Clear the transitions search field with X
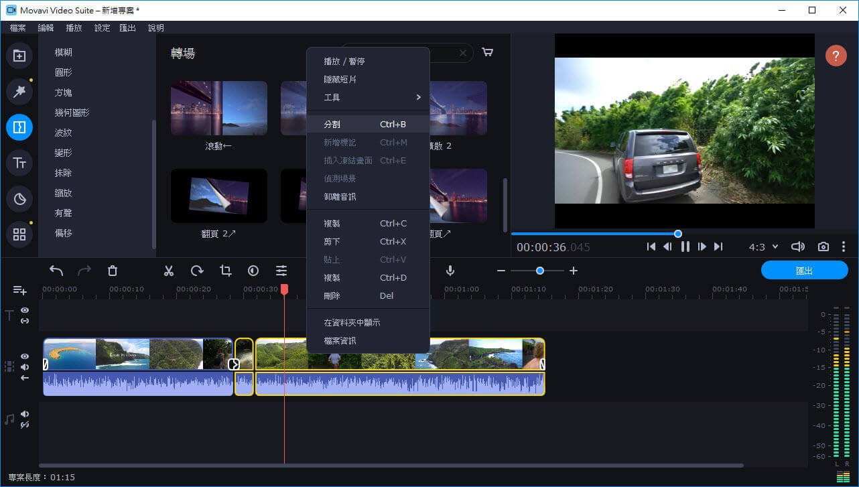Viewport: 859px width, 487px height. 463,53
